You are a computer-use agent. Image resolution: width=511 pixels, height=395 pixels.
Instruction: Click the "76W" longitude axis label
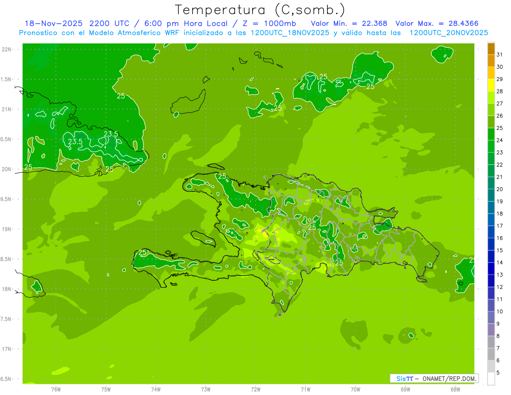pyautogui.click(x=56, y=389)
